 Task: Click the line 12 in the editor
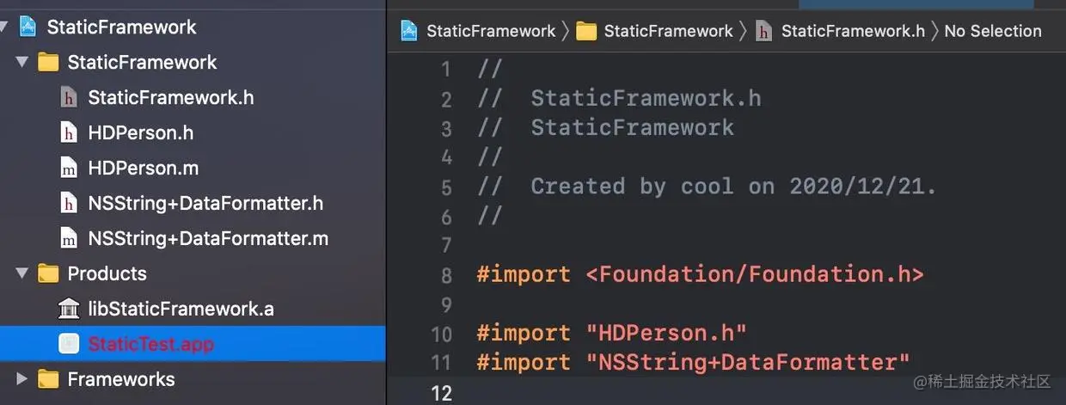[x=688, y=393]
